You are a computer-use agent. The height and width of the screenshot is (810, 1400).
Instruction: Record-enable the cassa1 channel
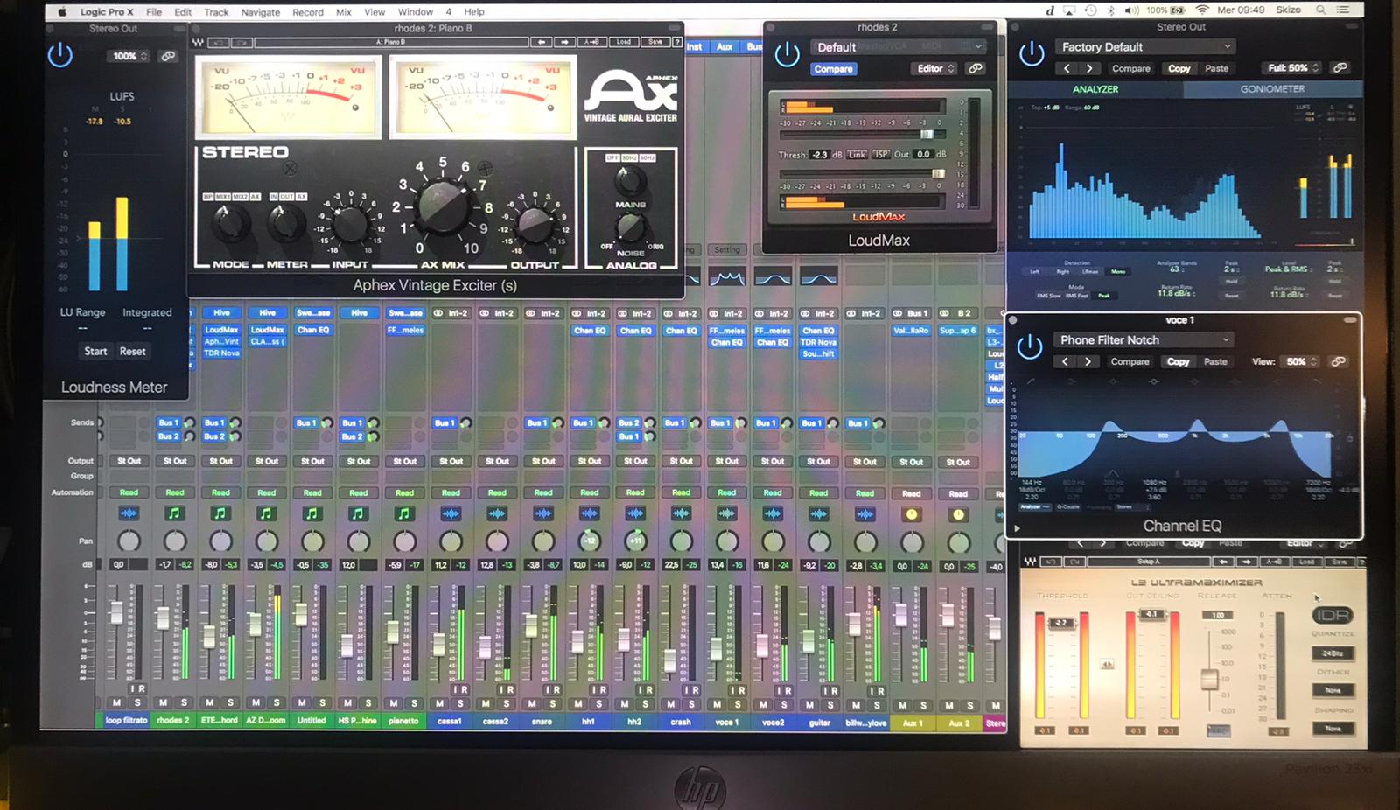pos(464,690)
